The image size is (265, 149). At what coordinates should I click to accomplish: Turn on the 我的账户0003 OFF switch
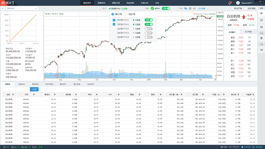[x=149, y=29]
